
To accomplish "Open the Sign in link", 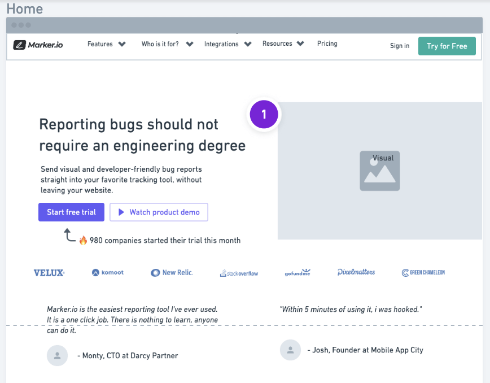I will (399, 46).
